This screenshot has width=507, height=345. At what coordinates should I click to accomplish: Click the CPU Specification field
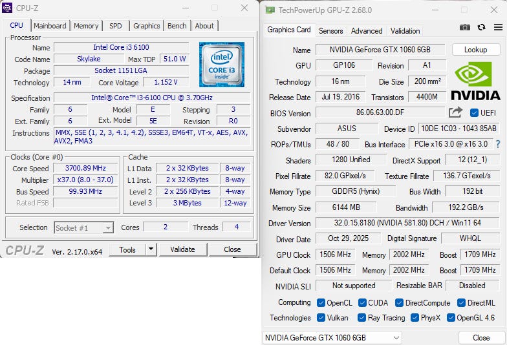pos(152,98)
